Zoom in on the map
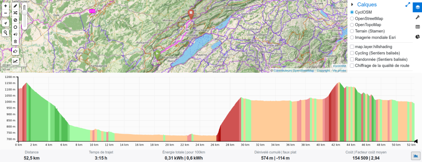 pos(6,6)
